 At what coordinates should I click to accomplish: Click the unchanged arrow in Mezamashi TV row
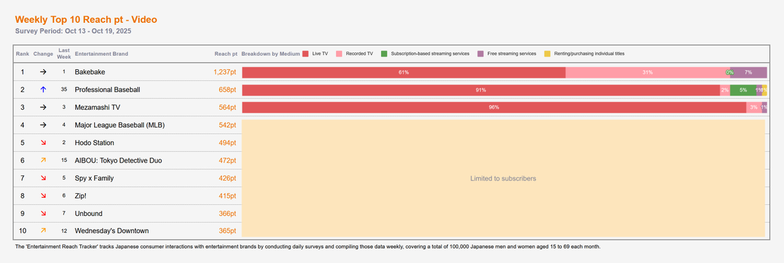tap(43, 107)
